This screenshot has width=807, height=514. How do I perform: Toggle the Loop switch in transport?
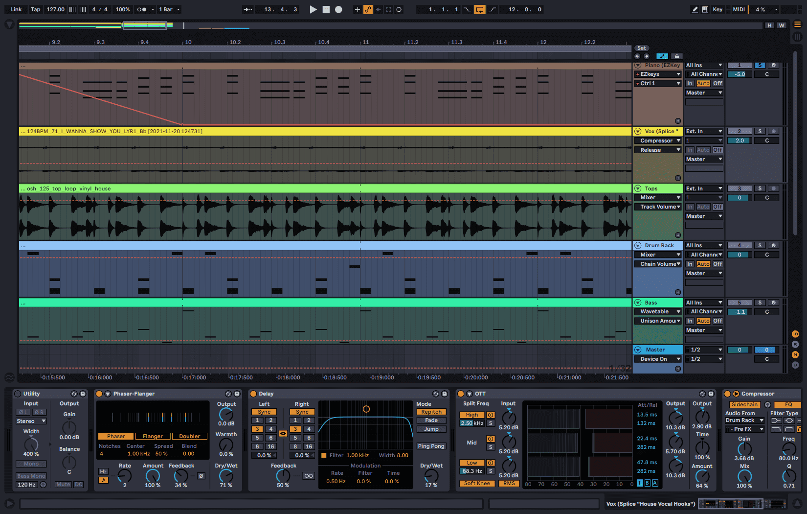[480, 9]
